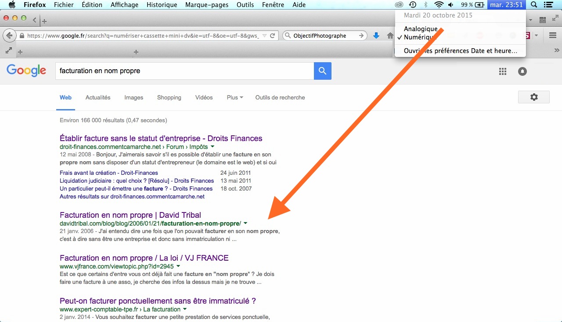The height and width of the screenshot is (322, 562).
Task: Switch to the Shopping search tab
Action: (x=169, y=97)
